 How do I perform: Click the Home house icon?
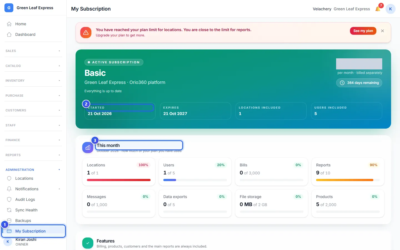9,24
